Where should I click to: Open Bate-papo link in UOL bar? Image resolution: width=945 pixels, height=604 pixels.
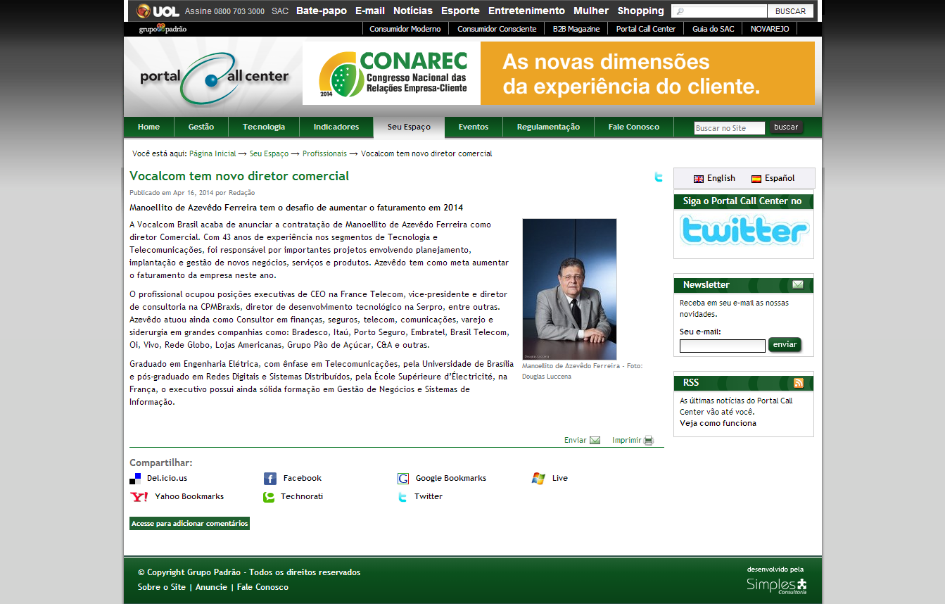(322, 11)
